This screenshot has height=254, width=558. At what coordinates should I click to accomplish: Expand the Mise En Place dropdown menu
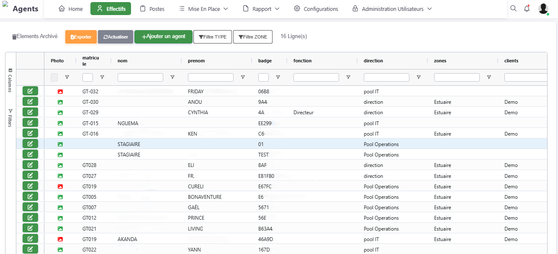point(203,9)
